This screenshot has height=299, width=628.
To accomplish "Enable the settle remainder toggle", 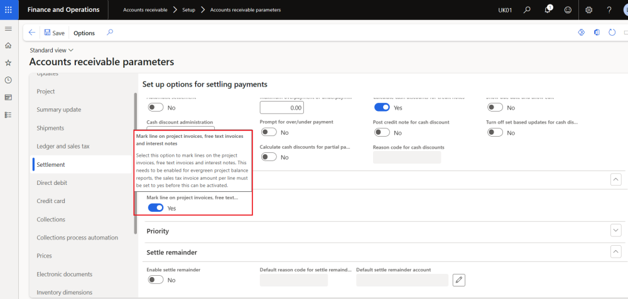I will pos(155,280).
